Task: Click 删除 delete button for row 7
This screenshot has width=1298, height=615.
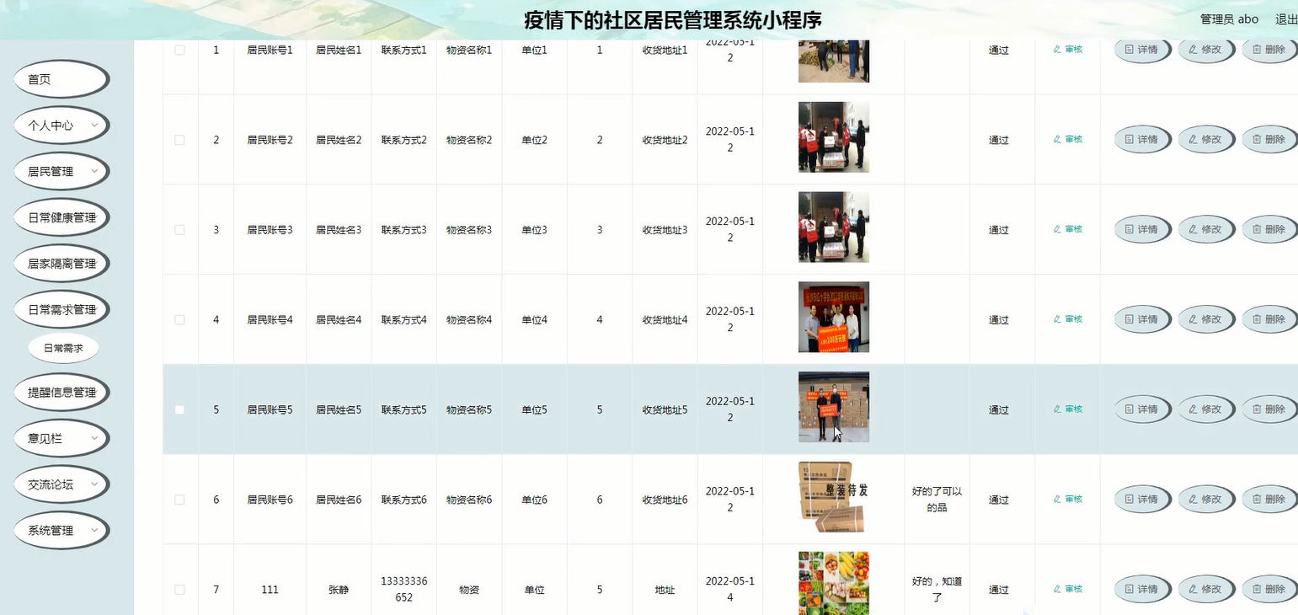Action: coord(1269,590)
